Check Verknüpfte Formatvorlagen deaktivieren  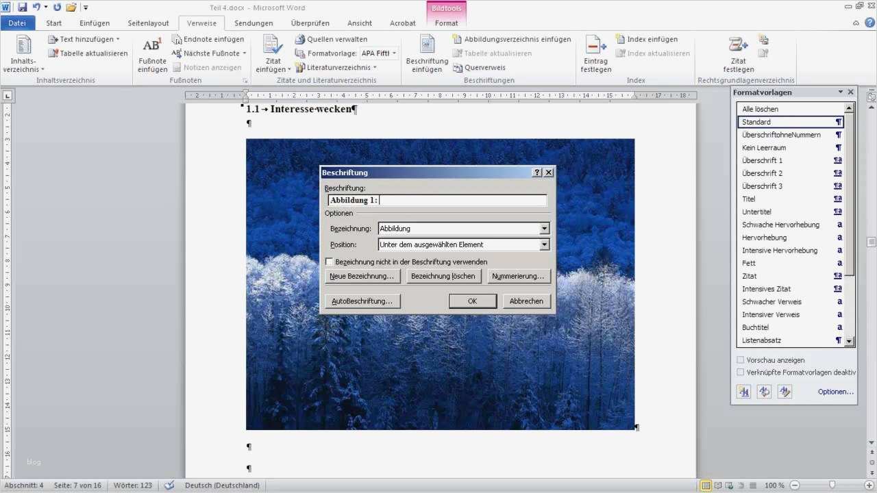[741, 372]
